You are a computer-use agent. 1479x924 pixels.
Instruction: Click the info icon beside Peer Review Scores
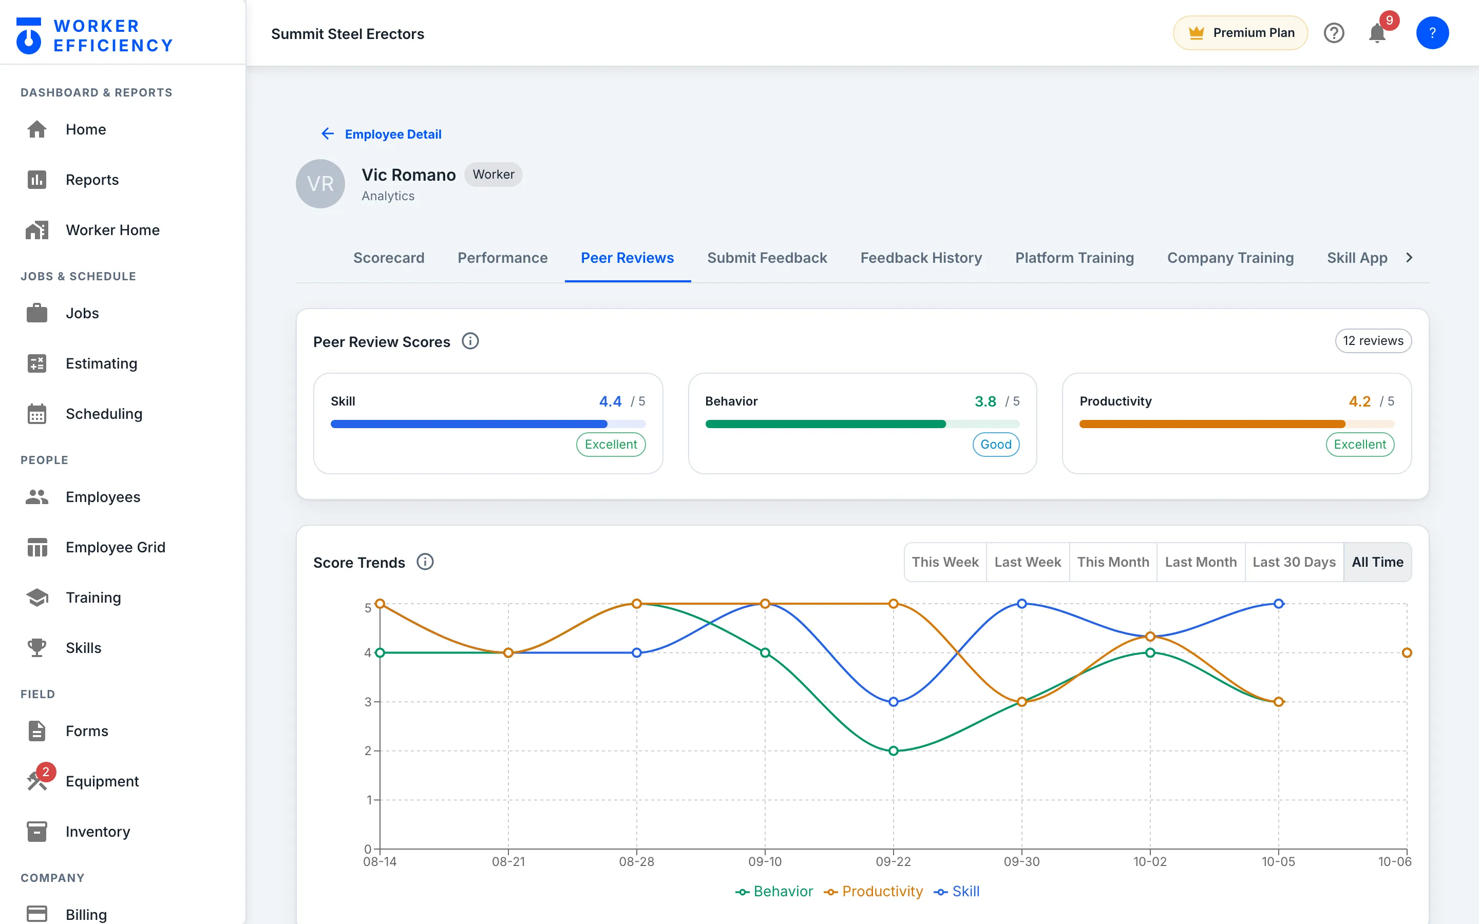470,341
